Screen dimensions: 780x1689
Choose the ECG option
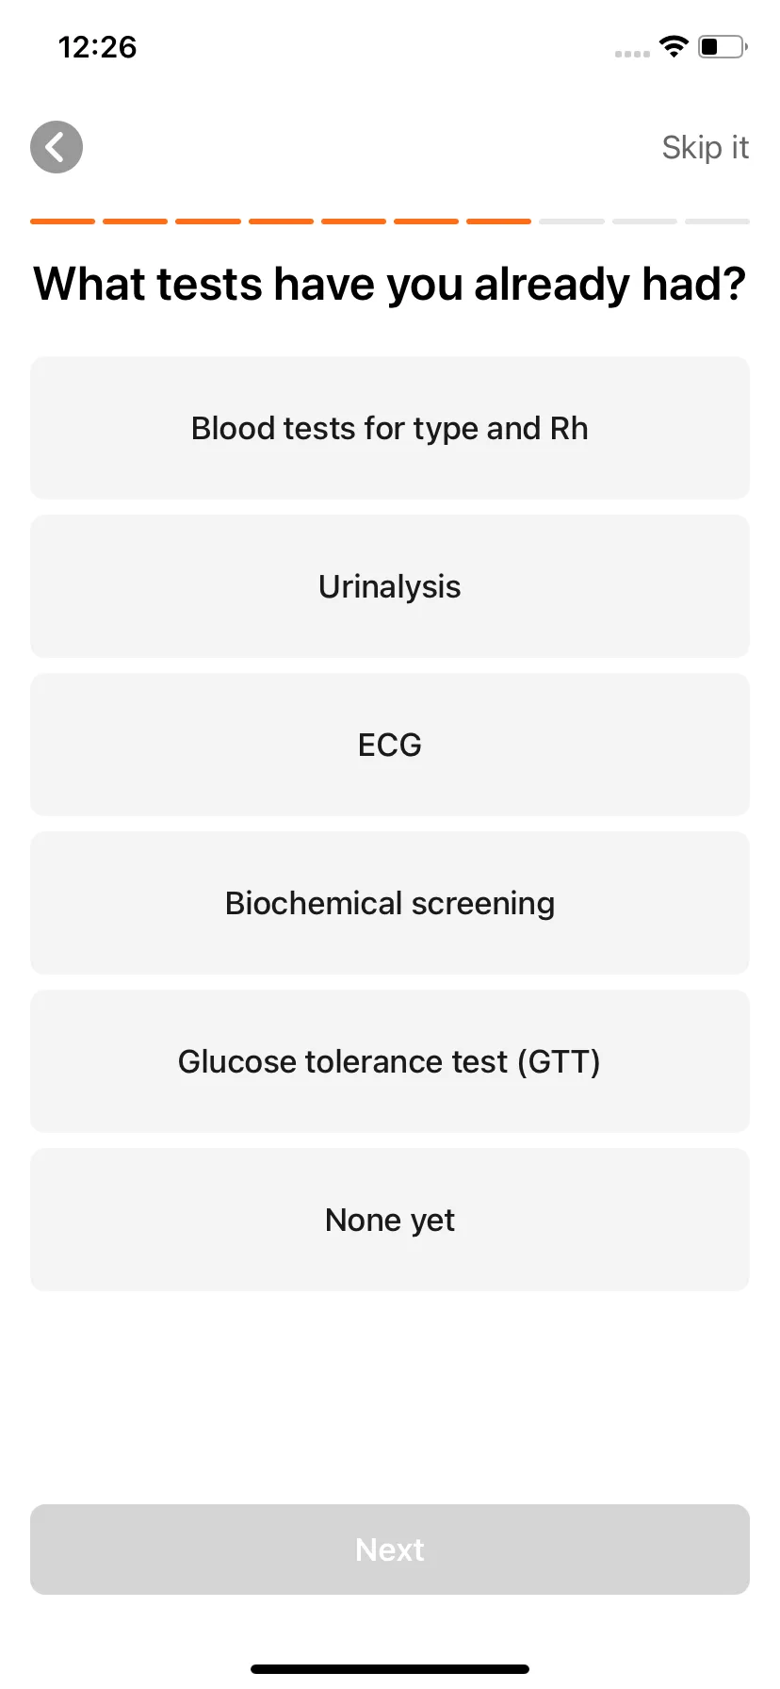[x=390, y=745]
